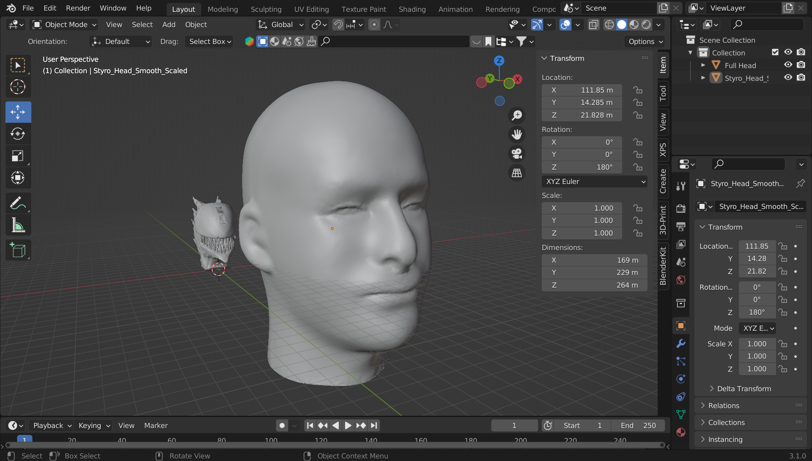
Task: Switch to the Sculpting workspace tab
Action: pos(266,9)
